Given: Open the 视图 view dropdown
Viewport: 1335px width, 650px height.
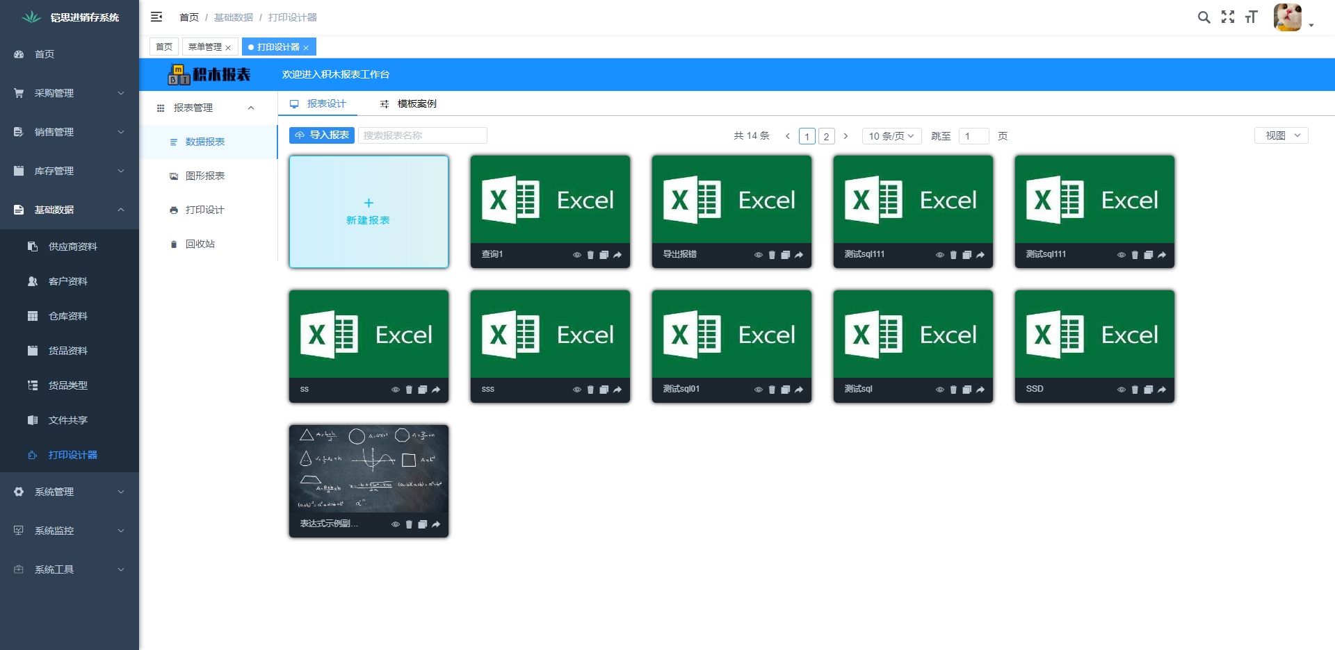Looking at the screenshot, I should click(x=1281, y=135).
